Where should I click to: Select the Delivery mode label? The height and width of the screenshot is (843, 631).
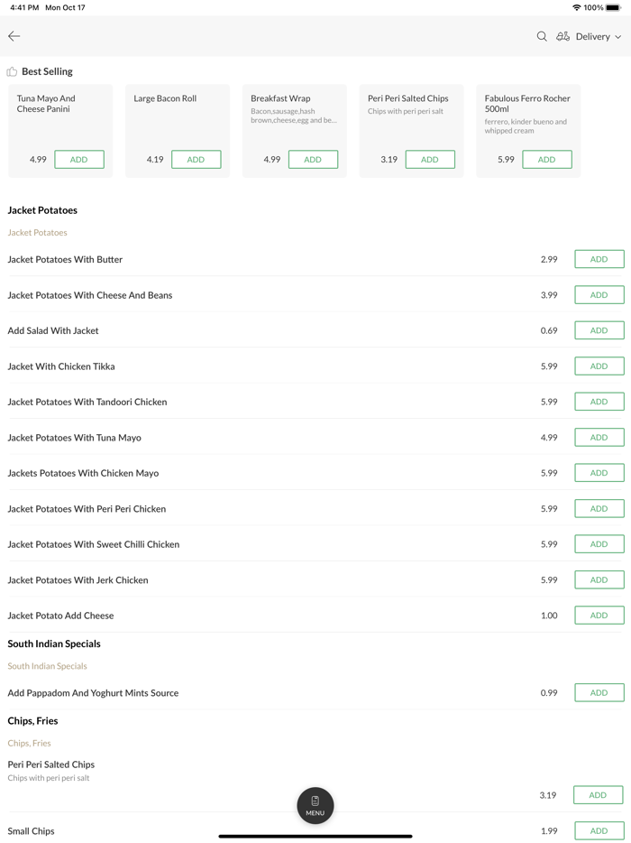pyautogui.click(x=593, y=37)
